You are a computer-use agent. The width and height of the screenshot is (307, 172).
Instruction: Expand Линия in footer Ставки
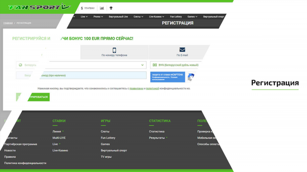click(58, 132)
